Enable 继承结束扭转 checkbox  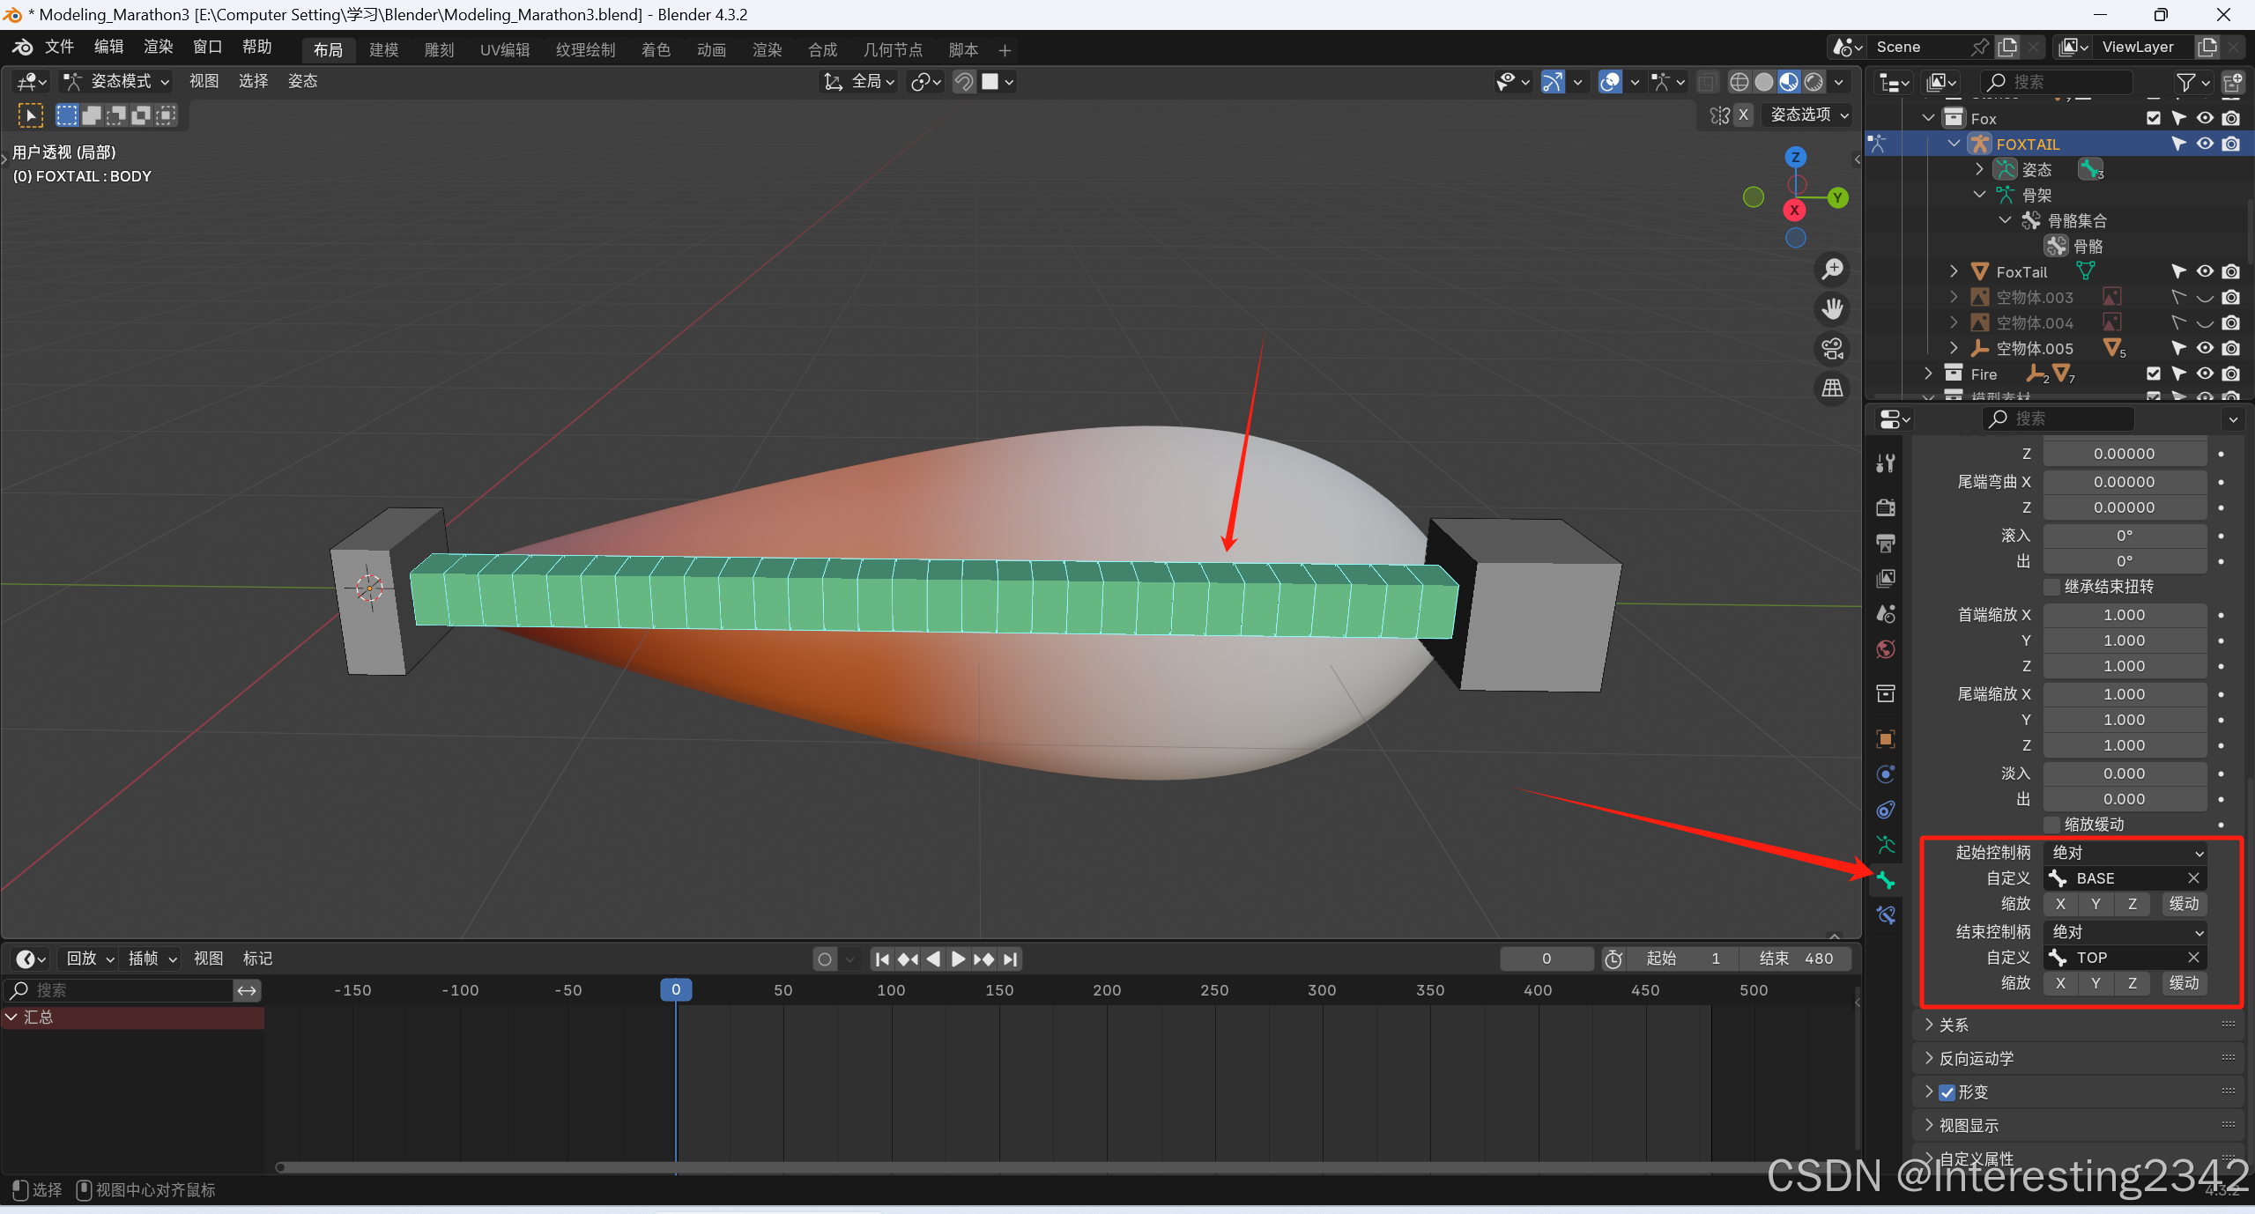2052,587
